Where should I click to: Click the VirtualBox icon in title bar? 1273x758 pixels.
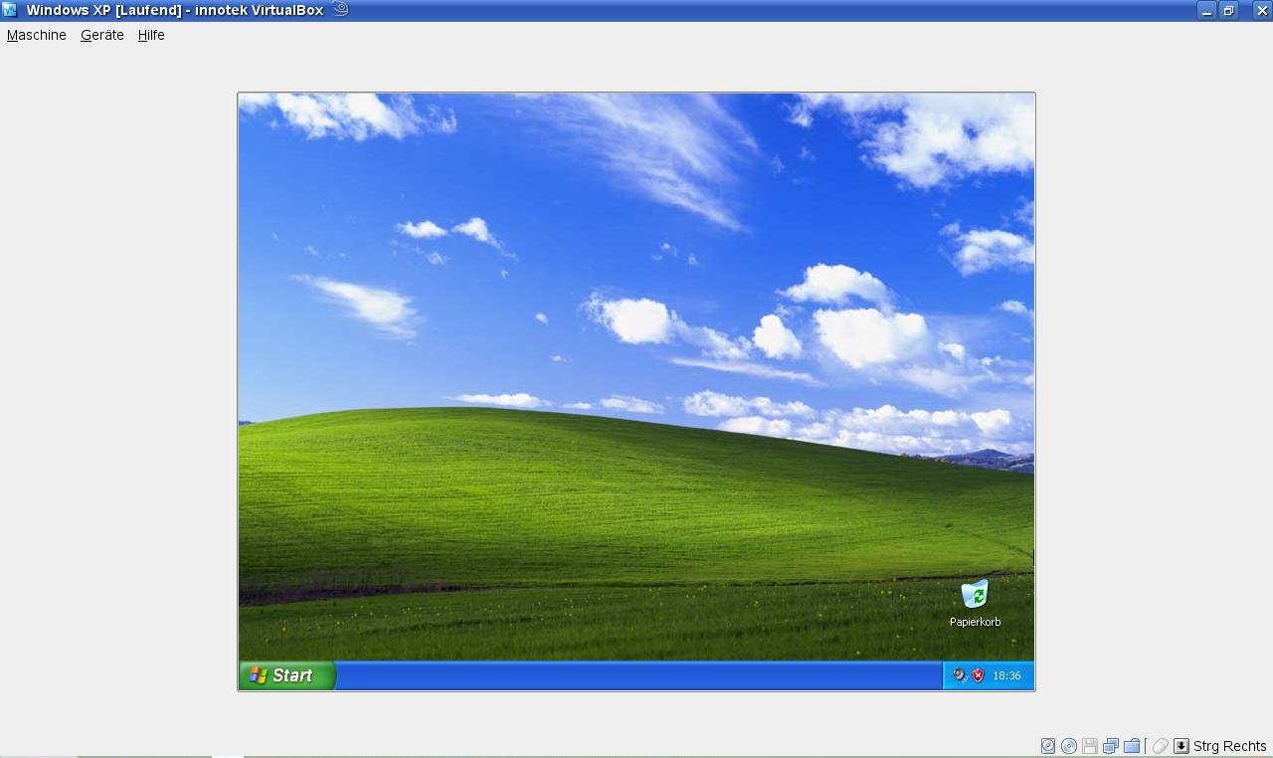(x=10, y=10)
